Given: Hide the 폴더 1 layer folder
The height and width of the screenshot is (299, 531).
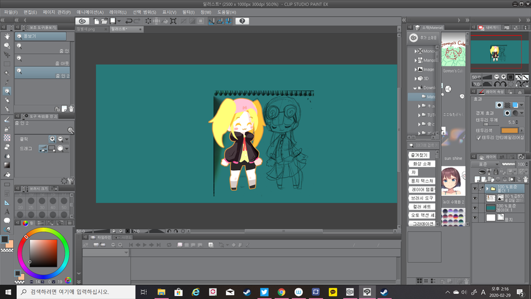Looking at the screenshot, I should click(475, 188).
